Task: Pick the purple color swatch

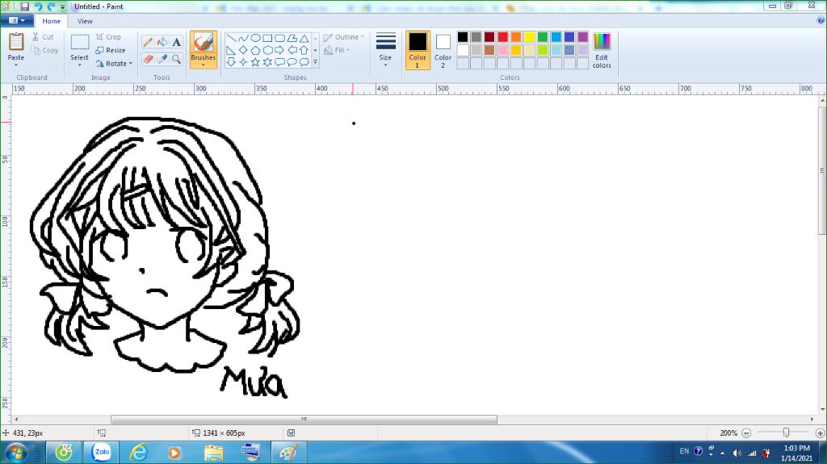Action: pyautogui.click(x=583, y=36)
